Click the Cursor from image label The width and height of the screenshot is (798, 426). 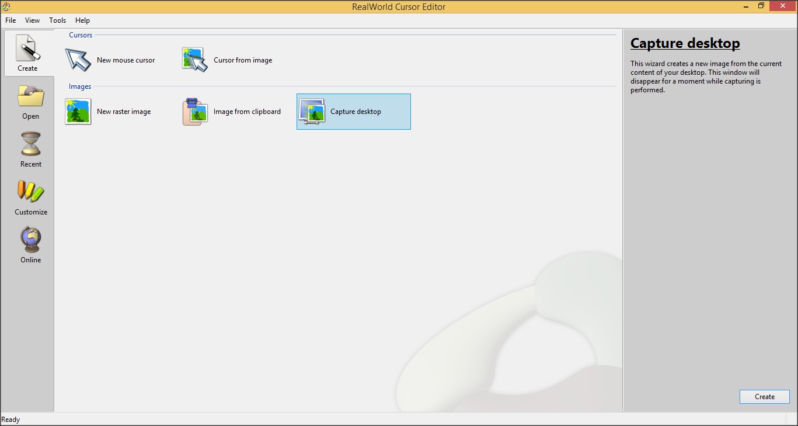tap(243, 60)
